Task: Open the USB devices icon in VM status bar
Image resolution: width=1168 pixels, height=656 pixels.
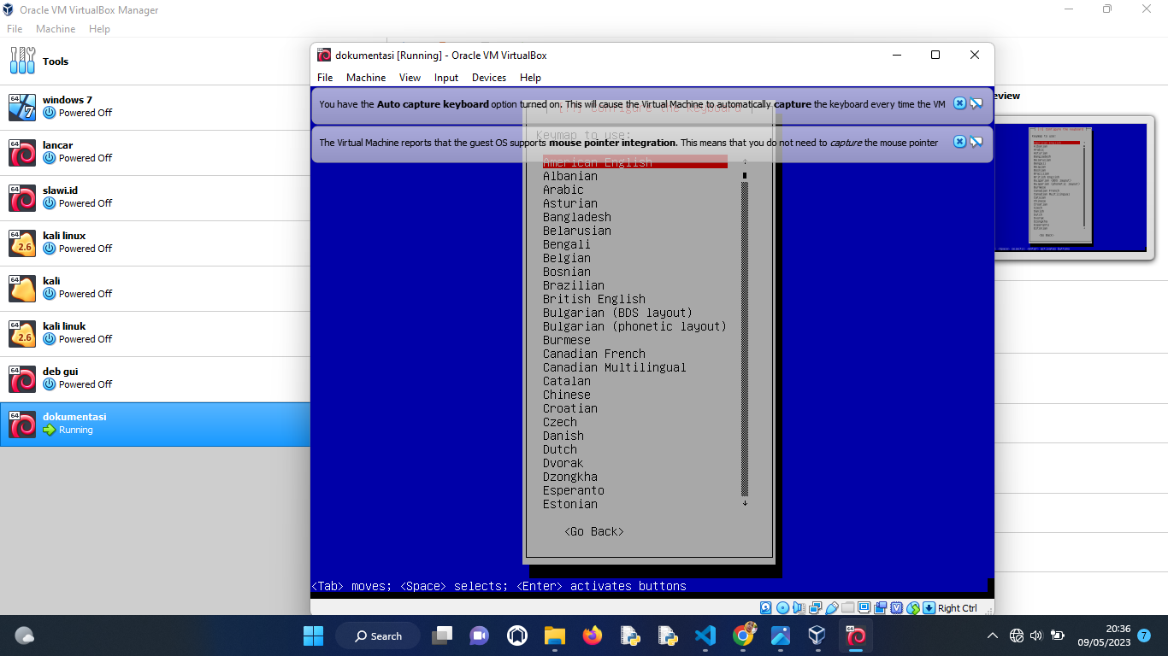Action: 832,608
